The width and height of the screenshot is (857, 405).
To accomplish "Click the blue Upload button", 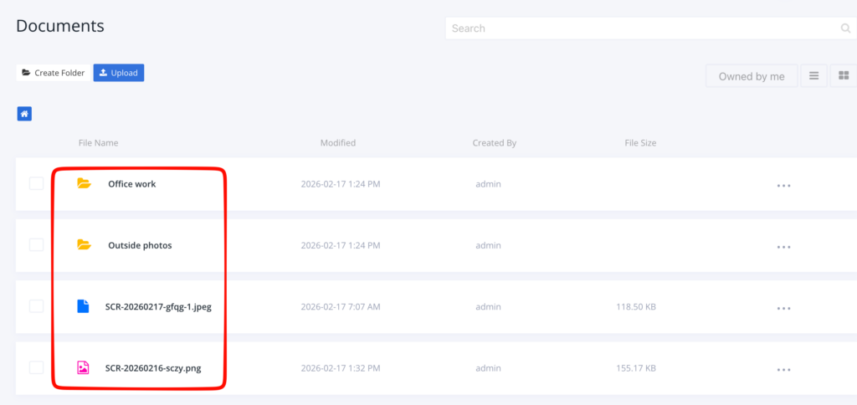I will pos(119,73).
